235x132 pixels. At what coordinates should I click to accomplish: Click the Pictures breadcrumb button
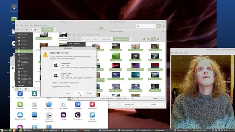tap(47, 30)
